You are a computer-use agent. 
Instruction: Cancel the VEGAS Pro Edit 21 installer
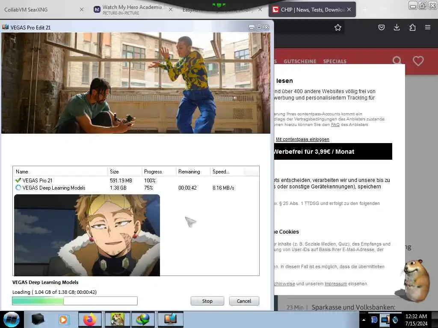pos(244,301)
